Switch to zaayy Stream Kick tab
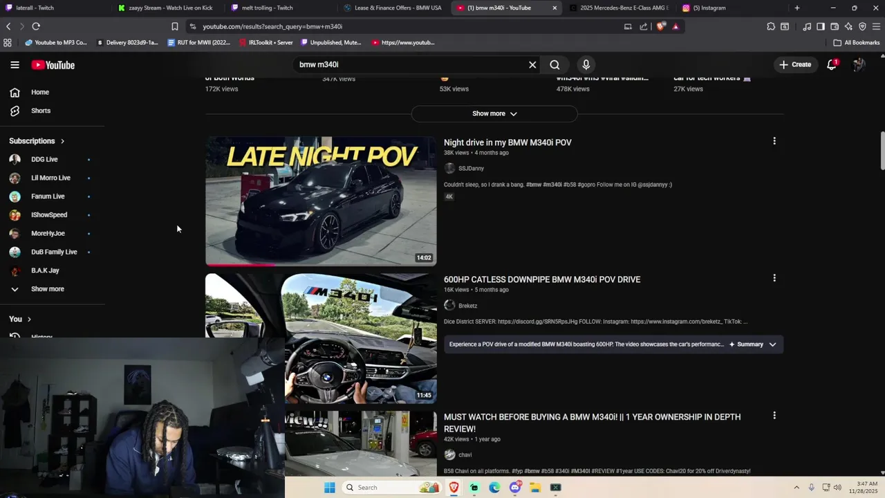Viewport: 885px width, 498px height. click(x=169, y=8)
